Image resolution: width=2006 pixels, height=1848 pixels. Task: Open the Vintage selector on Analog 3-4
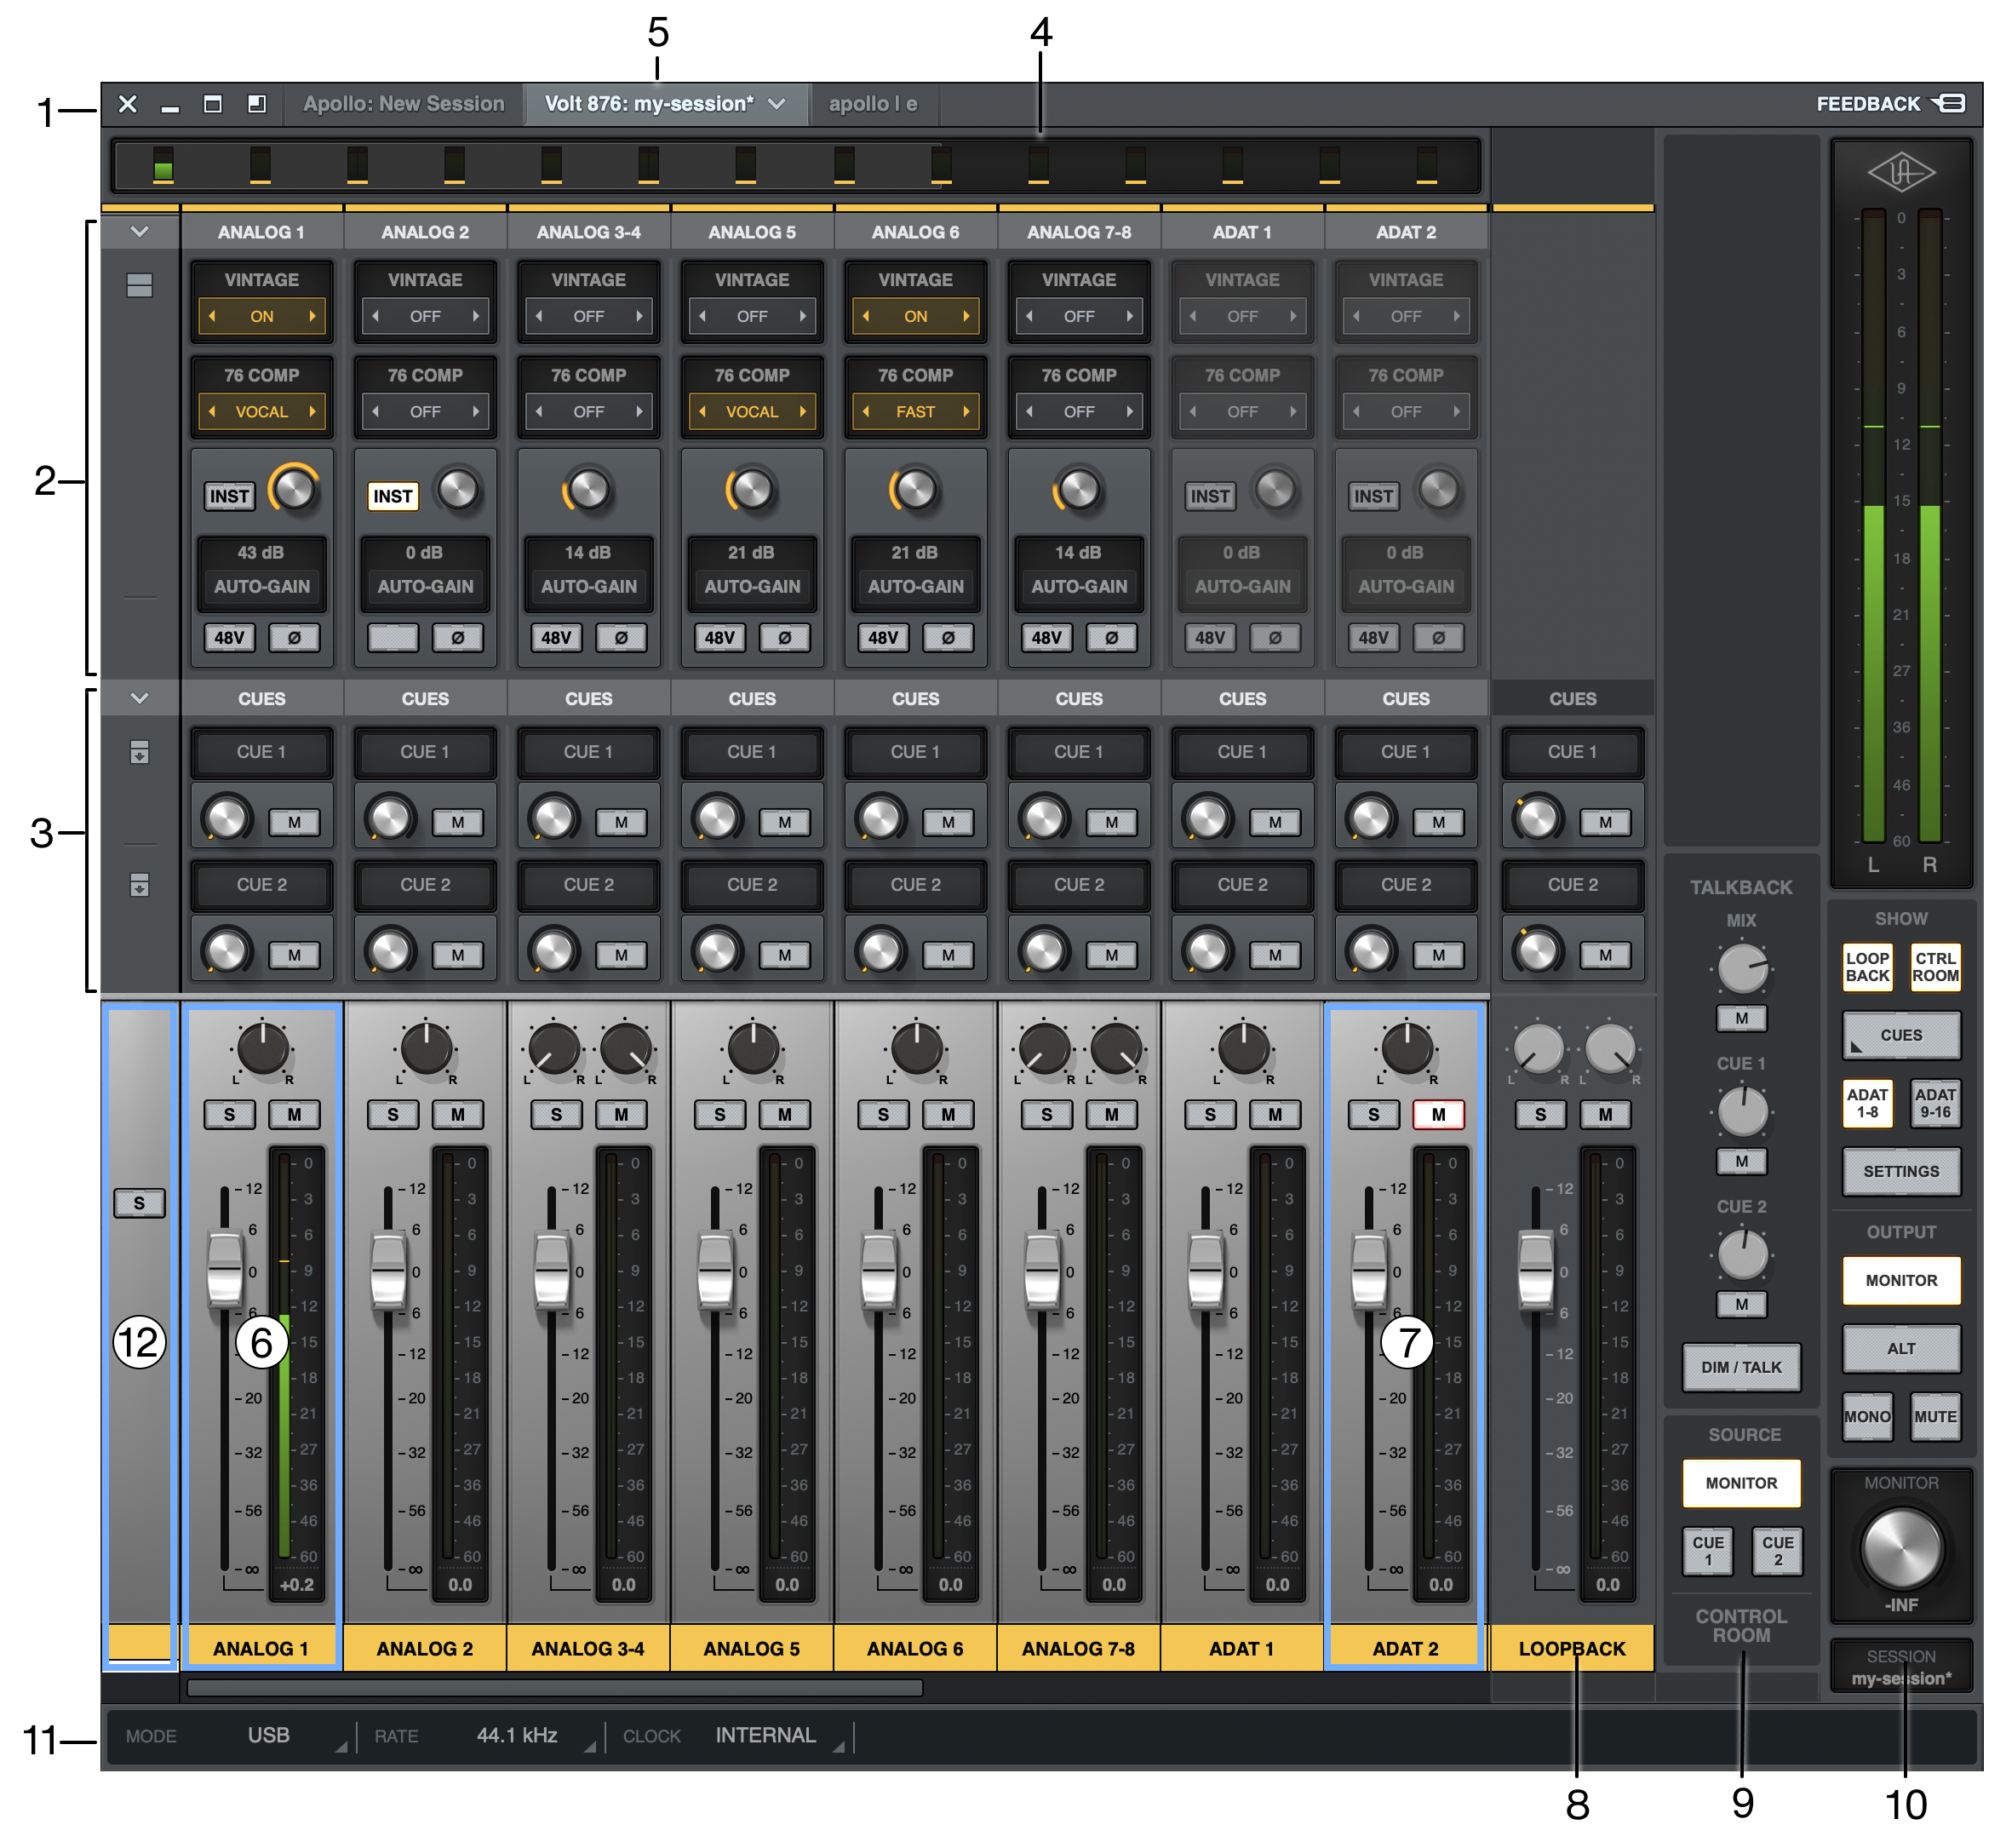tap(589, 316)
